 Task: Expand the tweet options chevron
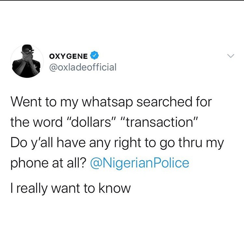(x=231, y=56)
